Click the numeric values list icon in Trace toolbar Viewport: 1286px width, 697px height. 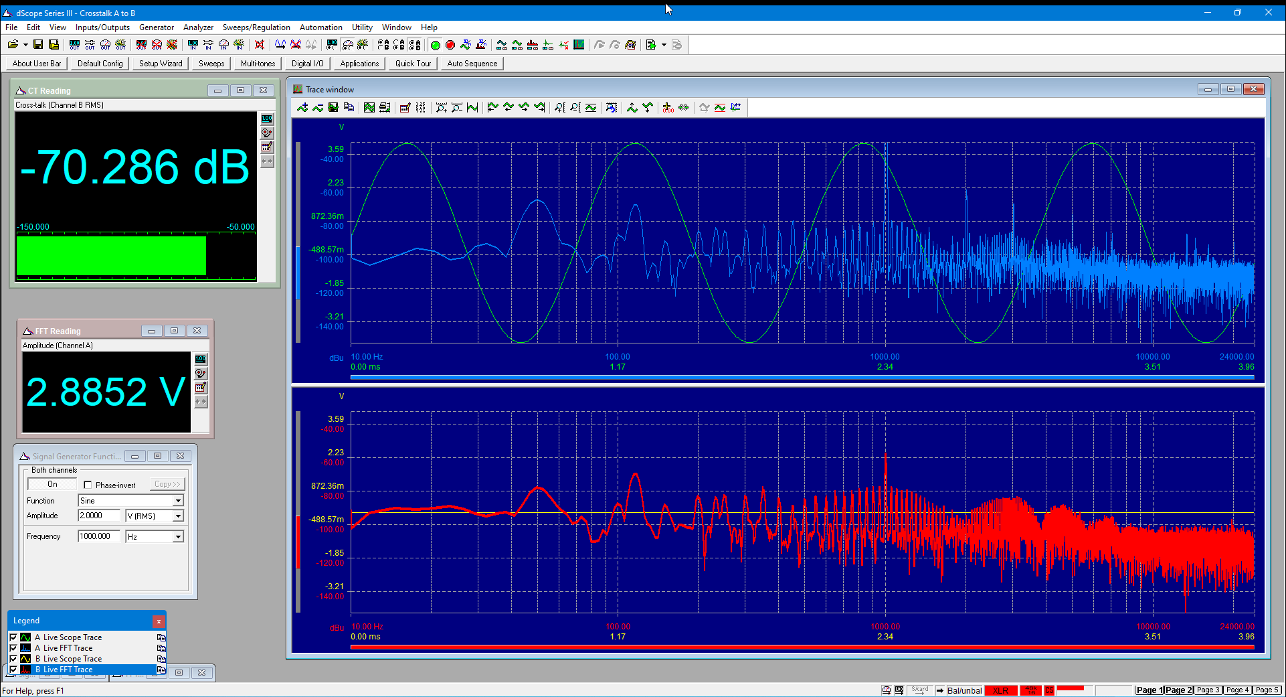click(420, 108)
